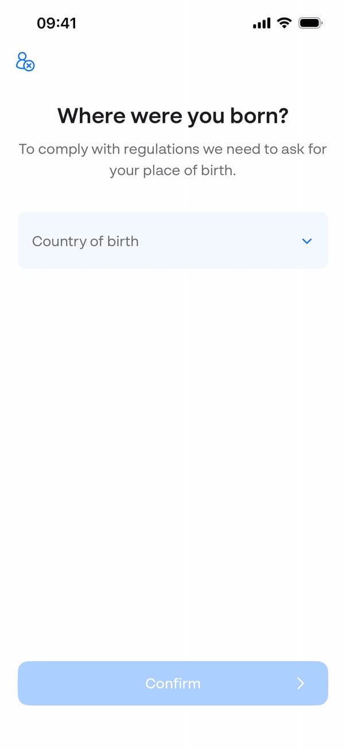Click the word "Where" in the title
This screenshot has height=749, width=346.
92,116
